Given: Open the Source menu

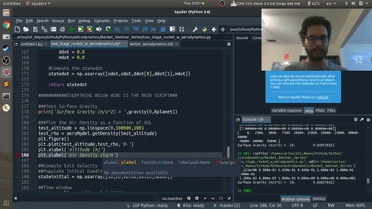Looking at the screenshot, I should click(x=58, y=21).
